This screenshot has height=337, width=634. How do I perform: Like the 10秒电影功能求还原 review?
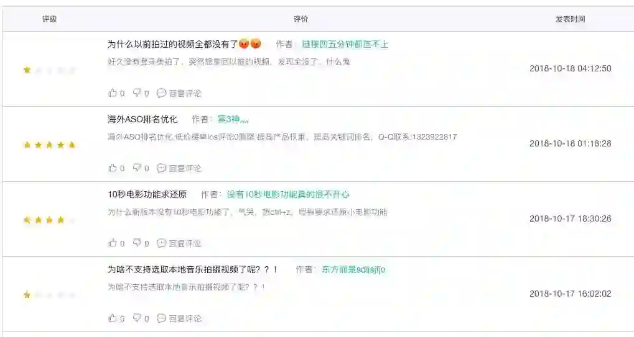(x=113, y=243)
